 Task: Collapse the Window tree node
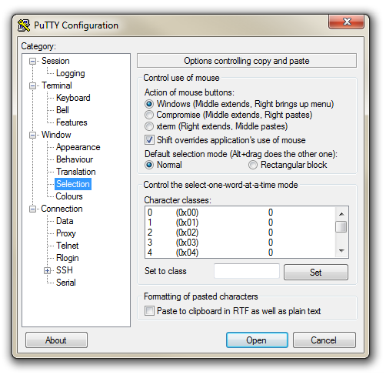click(32, 135)
